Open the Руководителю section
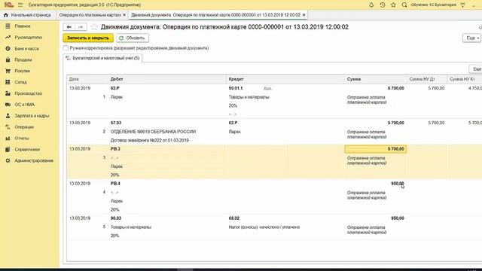482x271 pixels. point(29,37)
